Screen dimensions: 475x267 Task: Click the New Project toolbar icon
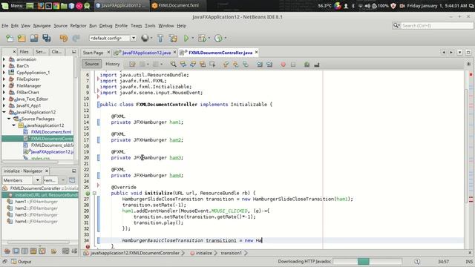(x=22, y=38)
